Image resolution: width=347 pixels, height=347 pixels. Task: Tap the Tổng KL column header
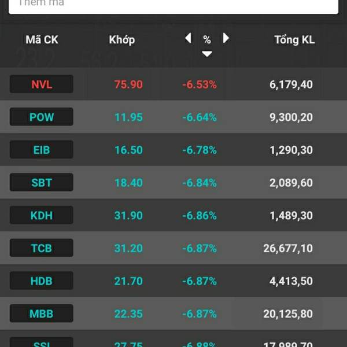tap(294, 40)
